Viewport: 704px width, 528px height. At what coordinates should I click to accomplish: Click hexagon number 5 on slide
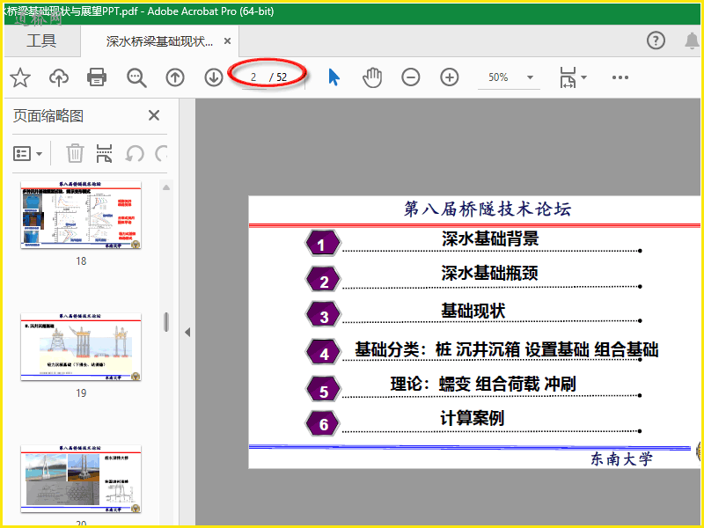322,390
